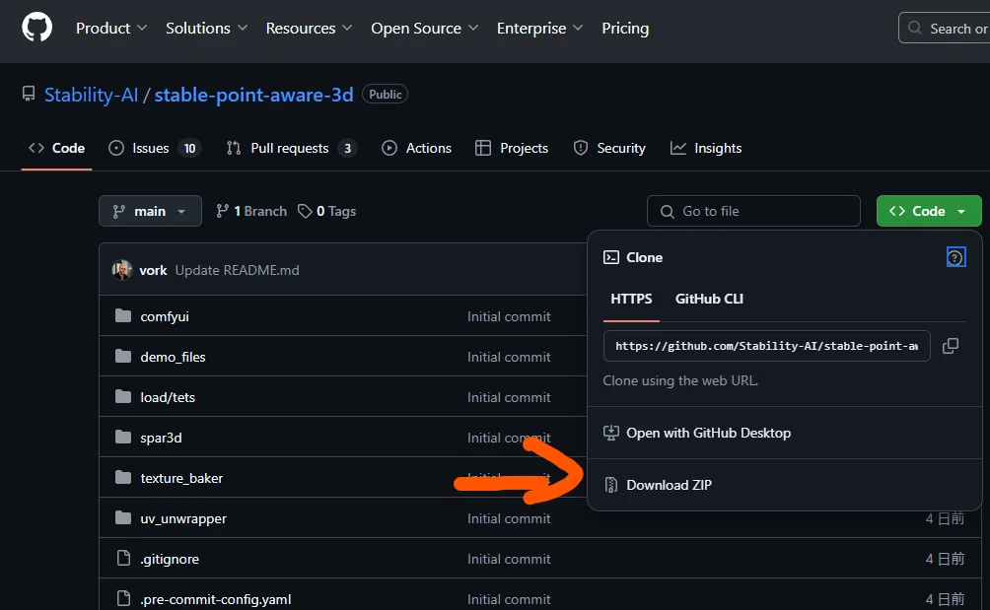Image resolution: width=990 pixels, height=610 pixels.
Task: Click the folder icon next to texture_baker
Action: tap(123, 477)
